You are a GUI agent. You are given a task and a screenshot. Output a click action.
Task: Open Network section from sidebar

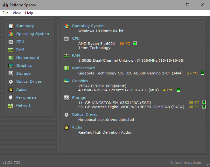(x=24, y=105)
